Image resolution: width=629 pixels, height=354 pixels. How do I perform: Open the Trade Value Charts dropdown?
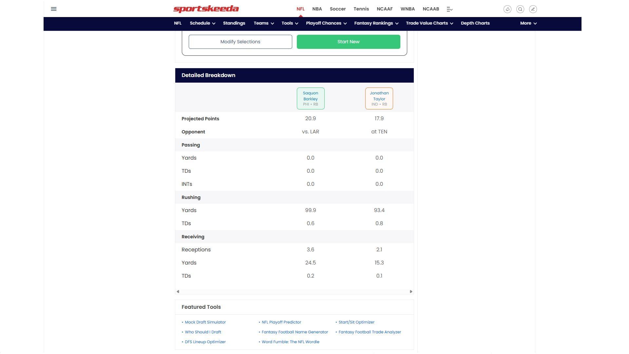click(429, 23)
